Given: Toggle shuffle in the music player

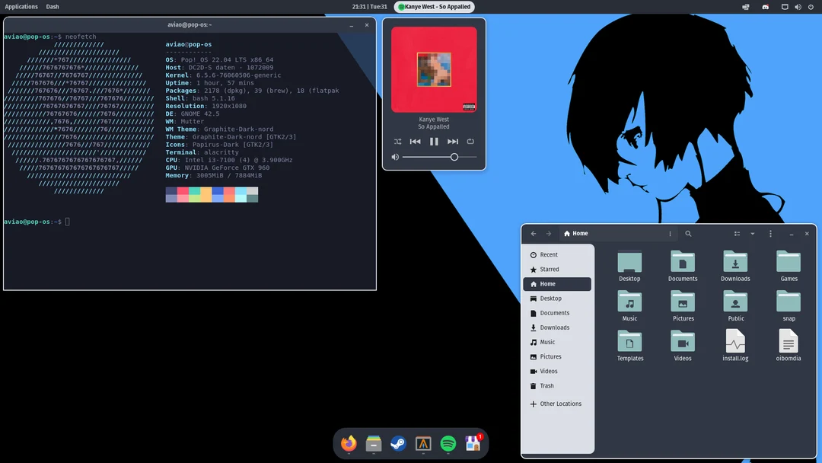Looking at the screenshot, I should tap(397, 141).
